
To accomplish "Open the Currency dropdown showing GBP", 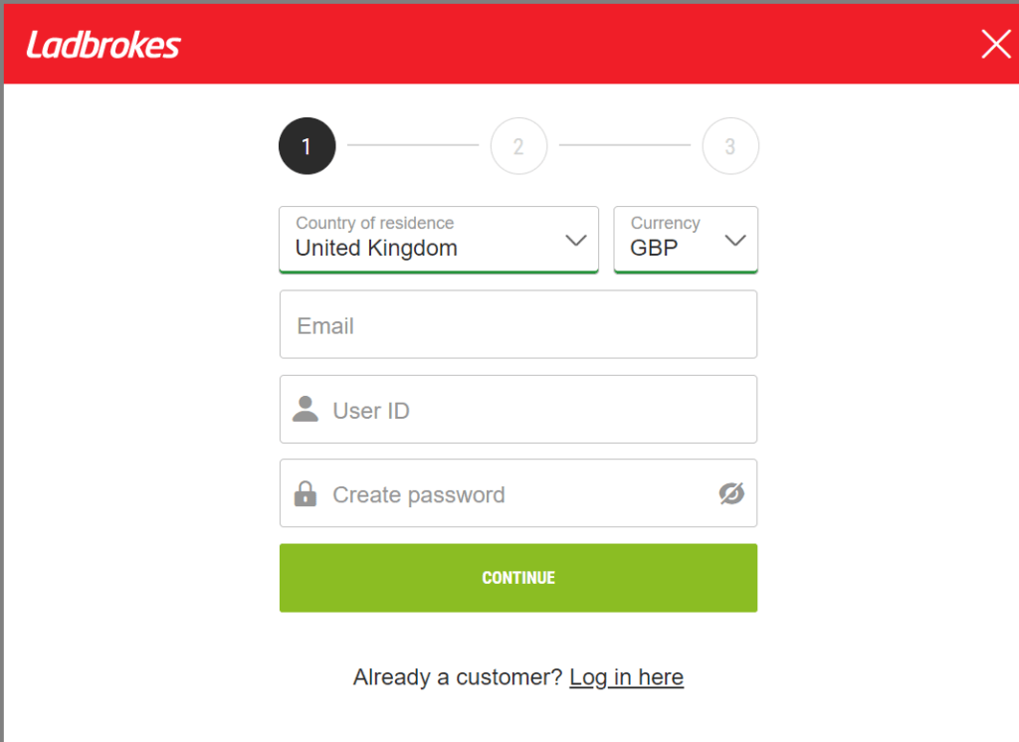I will point(669,239).
